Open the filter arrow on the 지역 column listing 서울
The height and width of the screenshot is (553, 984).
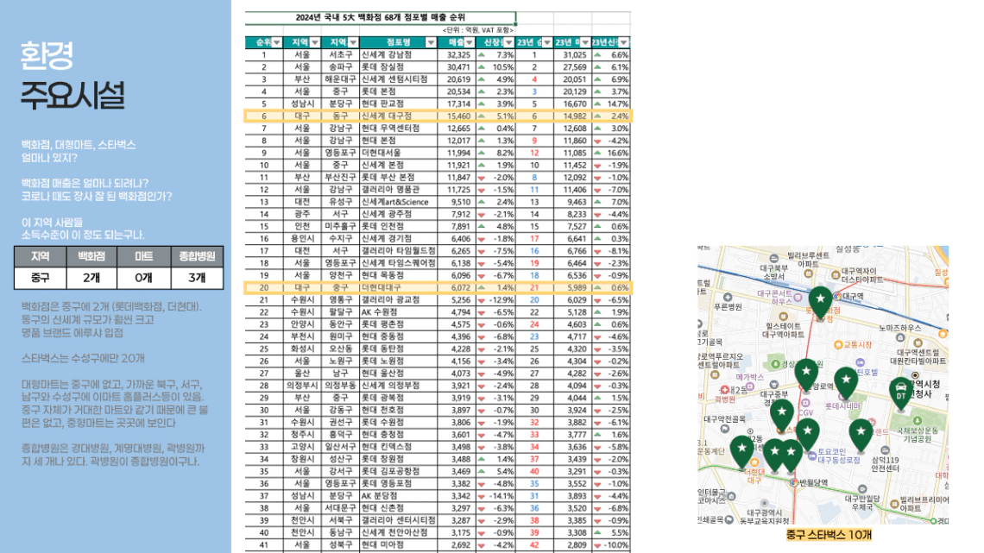point(315,42)
